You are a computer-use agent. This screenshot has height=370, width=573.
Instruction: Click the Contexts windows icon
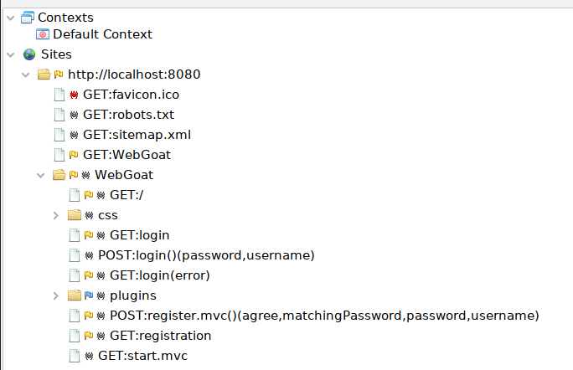pos(28,17)
